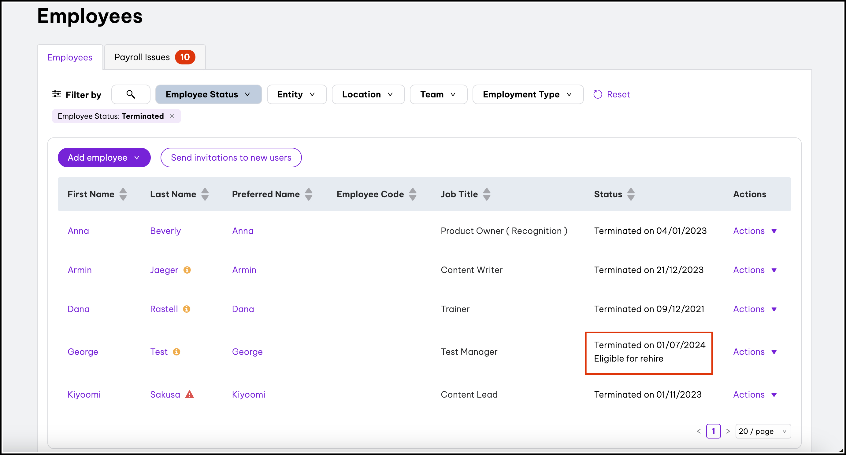Click the search magnifier icon in the filter bar

[131, 94]
